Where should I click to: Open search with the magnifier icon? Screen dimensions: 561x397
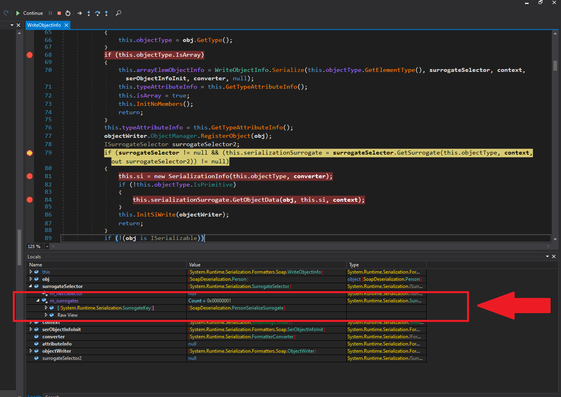click(x=118, y=13)
